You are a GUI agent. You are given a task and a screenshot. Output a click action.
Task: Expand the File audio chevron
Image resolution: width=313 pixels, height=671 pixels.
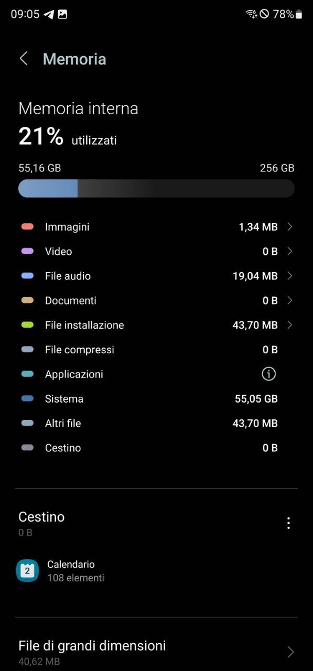pos(290,276)
